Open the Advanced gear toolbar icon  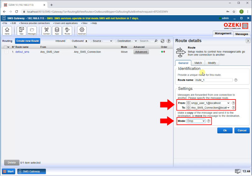pos(82,31)
